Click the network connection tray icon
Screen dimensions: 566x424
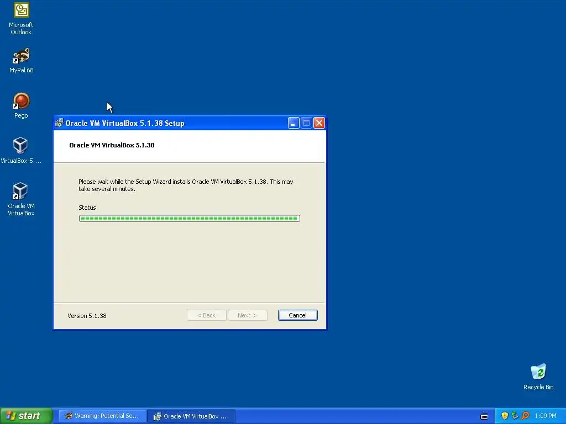click(515, 416)
